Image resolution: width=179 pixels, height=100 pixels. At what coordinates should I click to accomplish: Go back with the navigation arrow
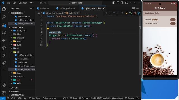pos(41,3)
